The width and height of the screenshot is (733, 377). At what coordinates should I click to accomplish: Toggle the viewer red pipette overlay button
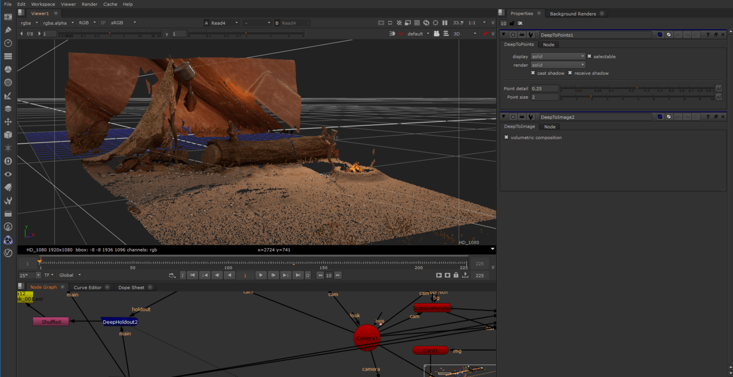coord(486,34)
